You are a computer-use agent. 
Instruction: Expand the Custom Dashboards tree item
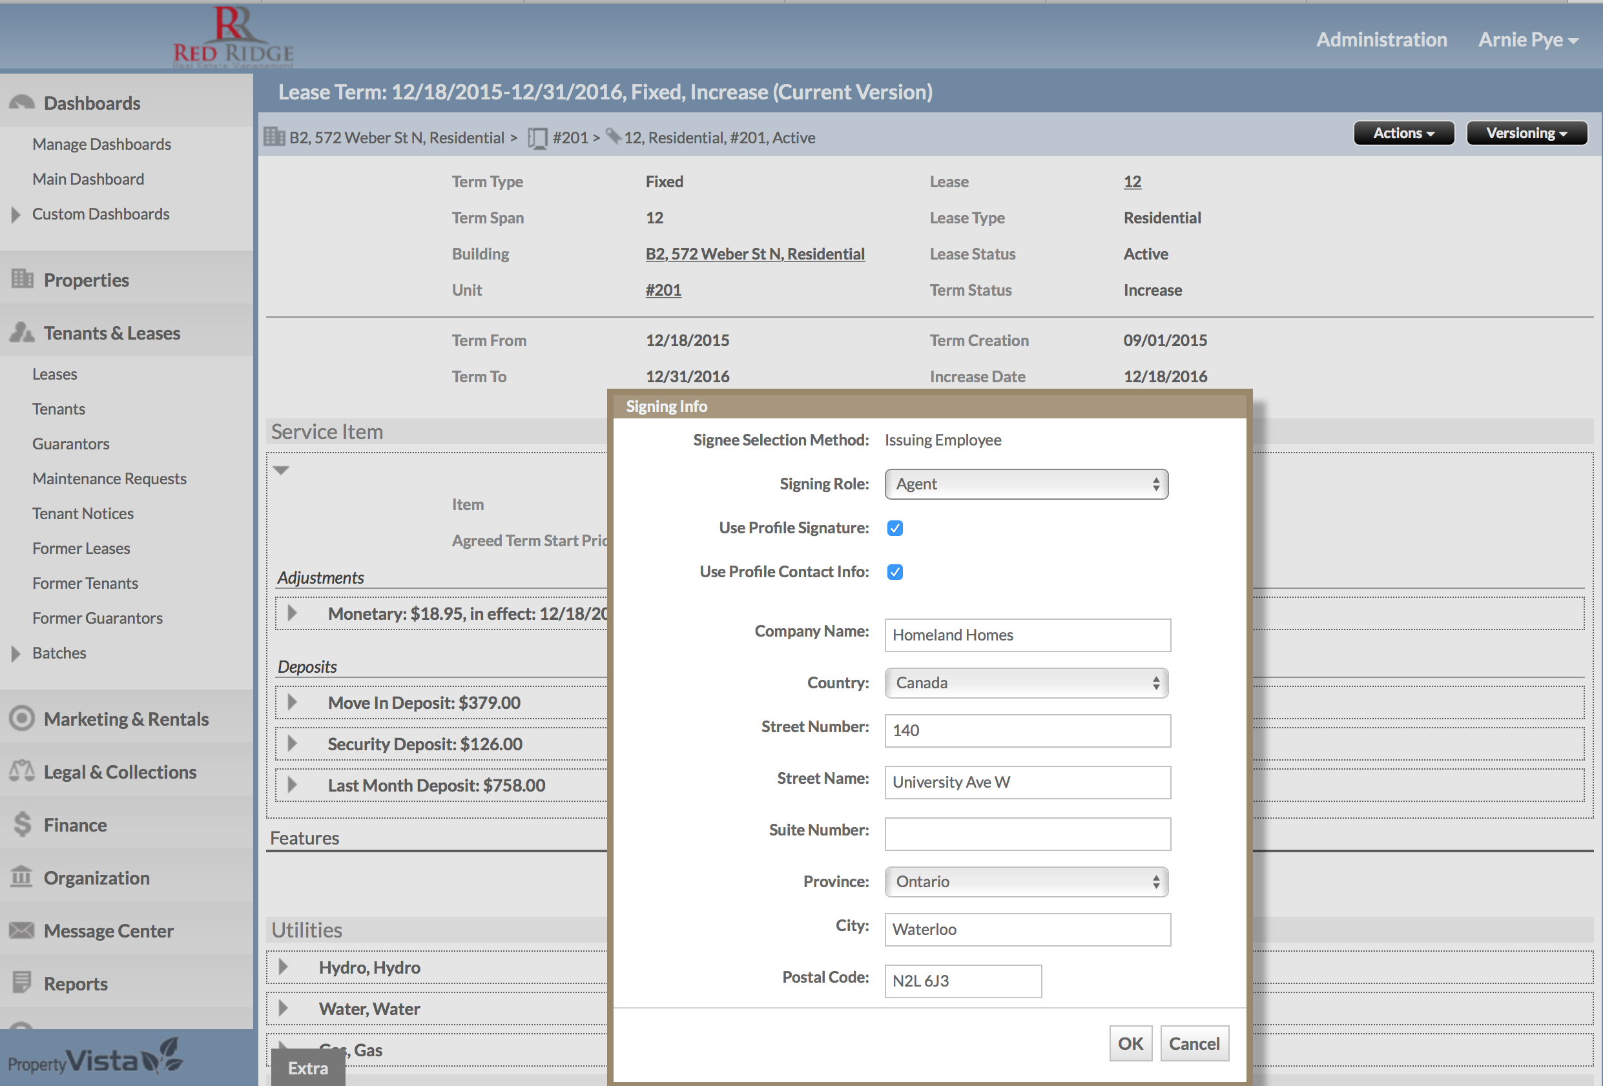click(x=16, y=214)
